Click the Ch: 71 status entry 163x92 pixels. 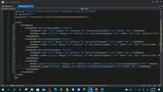[149, 86]
